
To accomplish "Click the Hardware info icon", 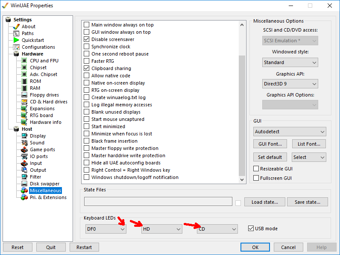I will [x=24, y=122].
